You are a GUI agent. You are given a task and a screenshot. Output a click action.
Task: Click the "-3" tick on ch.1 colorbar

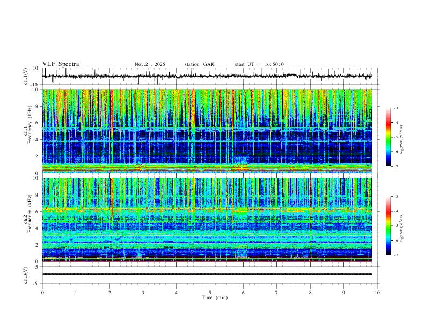[x=395, y=108]
